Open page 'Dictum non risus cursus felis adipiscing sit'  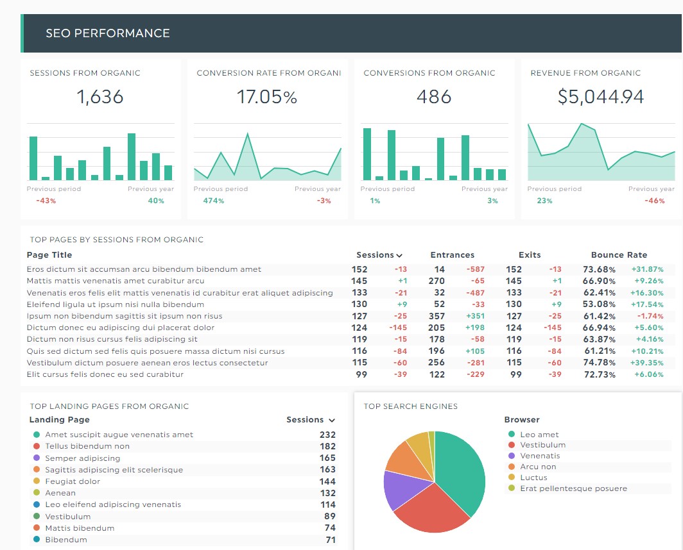pyautogui.click(x=112, y=339)
